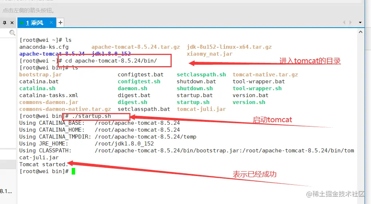Click the 'Using CATALINA_HOME:' output line
The width and height of the screenshot is (371, 204).
click(99, 129)
